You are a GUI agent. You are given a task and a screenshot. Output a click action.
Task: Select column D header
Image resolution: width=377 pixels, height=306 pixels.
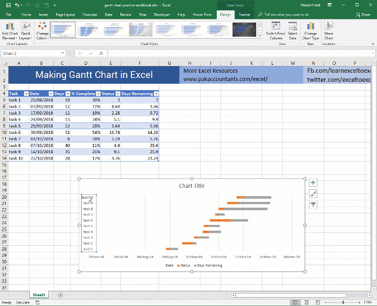[x=86, y=63]
